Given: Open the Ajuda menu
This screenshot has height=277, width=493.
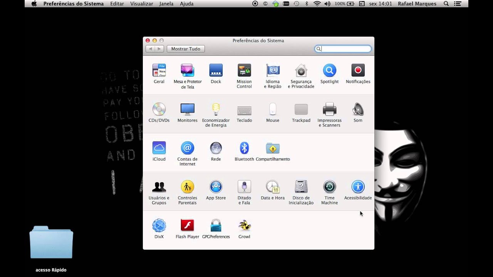Looking at the screenshot, I should [x=187, y=3].
